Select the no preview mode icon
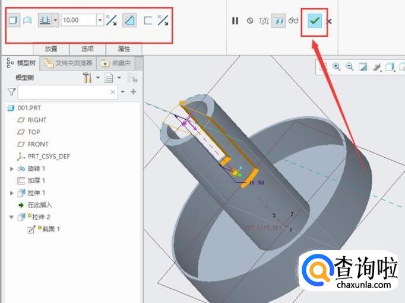Viewport: 405px width, 303px height. click(250, 21)
